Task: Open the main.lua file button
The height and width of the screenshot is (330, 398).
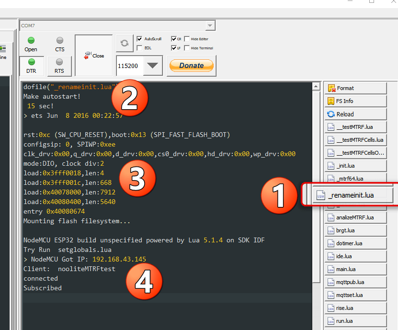Action: pyautogui.click(x=355, y=269)
